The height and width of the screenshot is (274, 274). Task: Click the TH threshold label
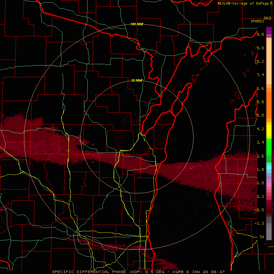262,237
